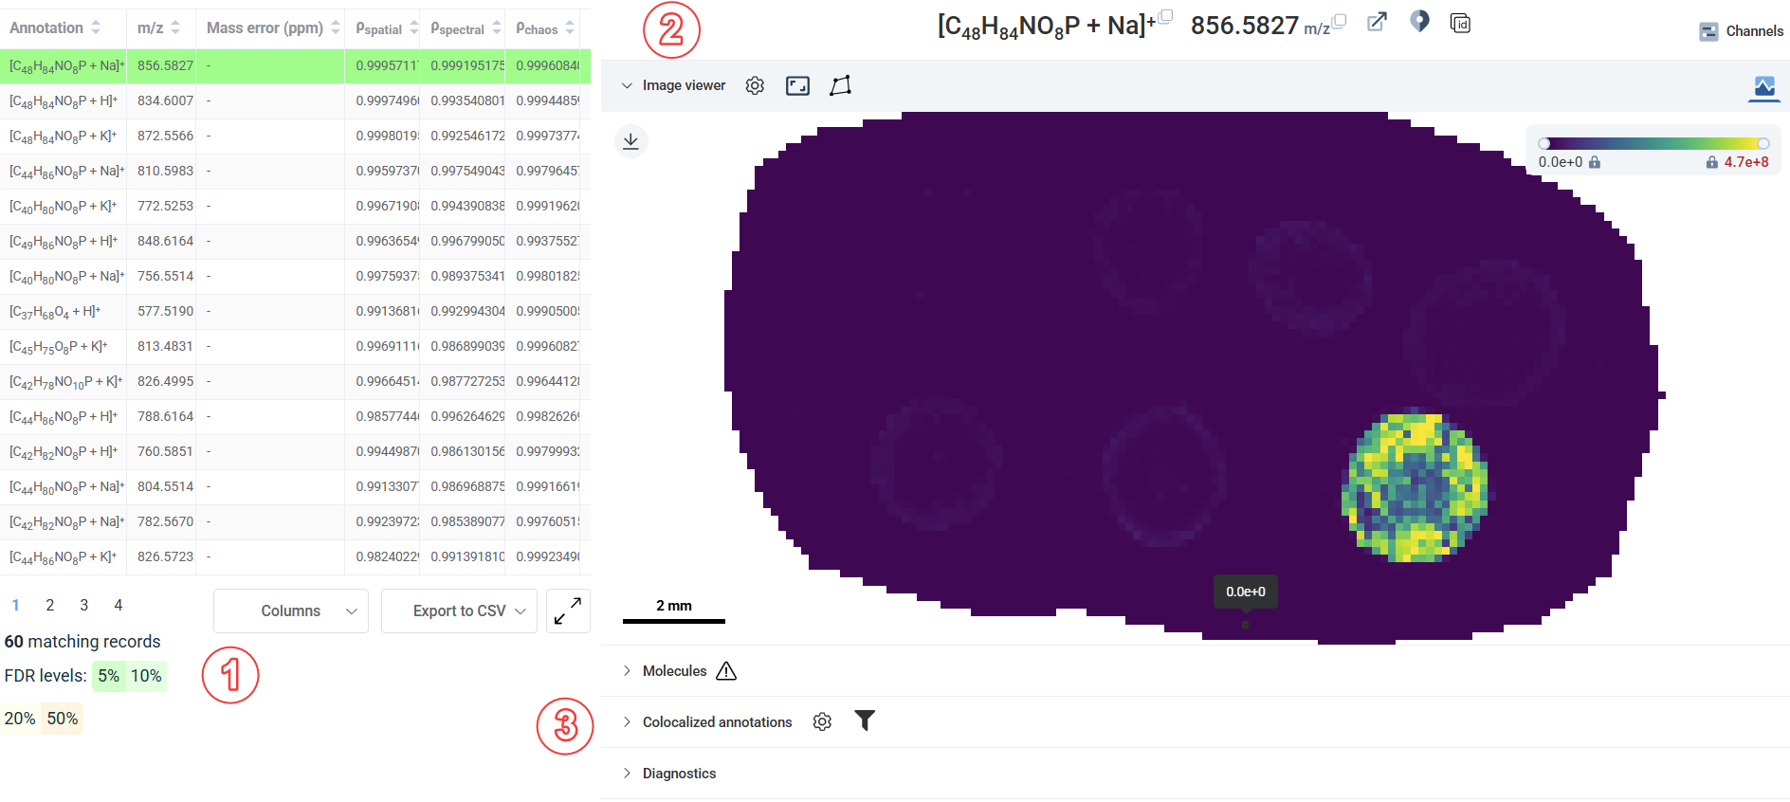
Task: Click the 60 matching records text
Action: [x=82, y=642]
